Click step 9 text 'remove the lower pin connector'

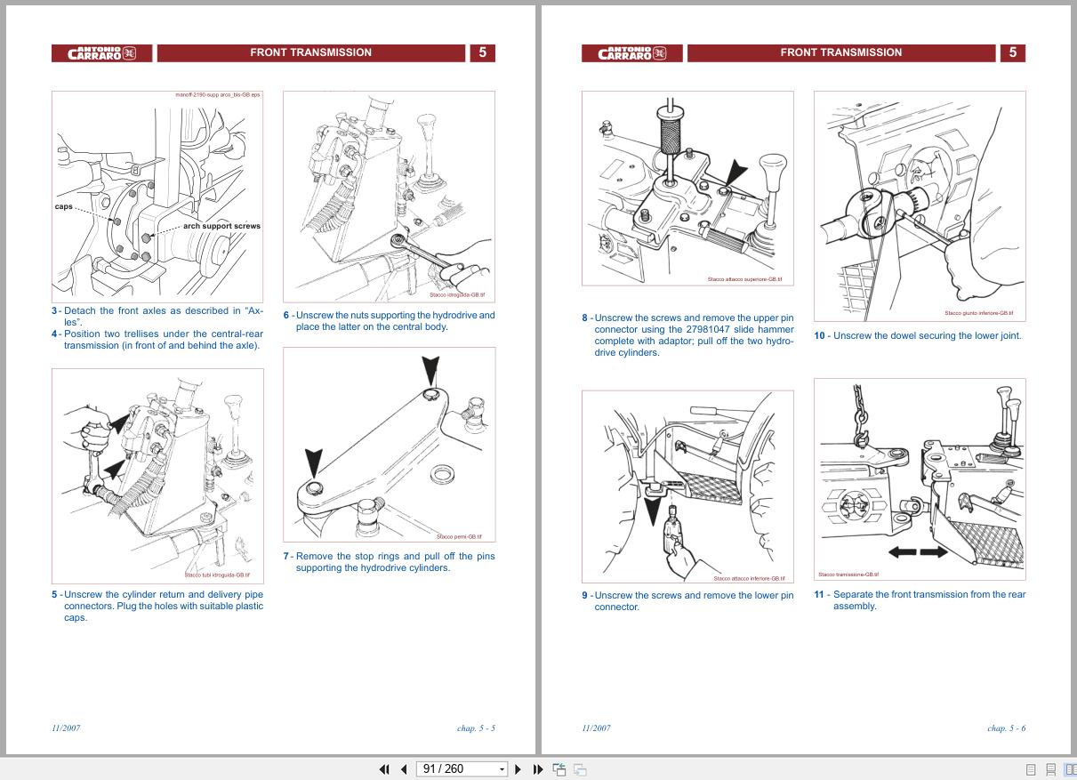(x=687, y=601)
